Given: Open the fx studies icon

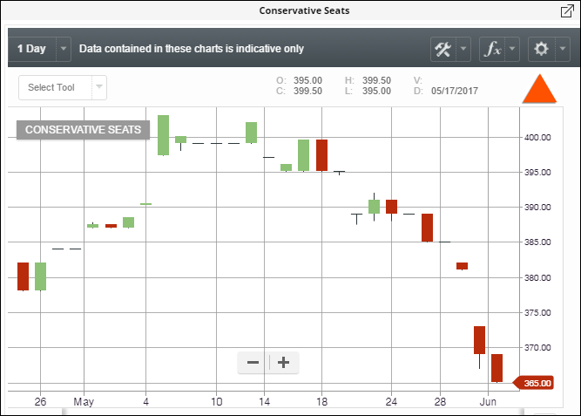Looking at the screenshot, I should click(492, 49).
